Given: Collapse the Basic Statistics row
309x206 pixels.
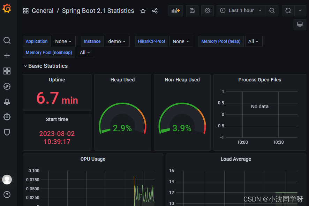Looking at the screenshot, I should (x=46, y=66).
